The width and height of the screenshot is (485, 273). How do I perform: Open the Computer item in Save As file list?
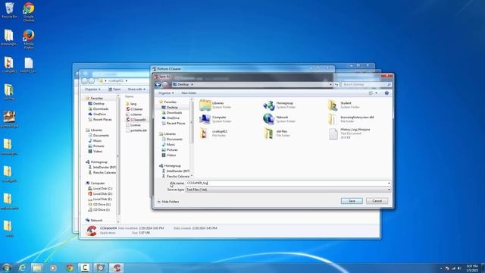[215, 119]
